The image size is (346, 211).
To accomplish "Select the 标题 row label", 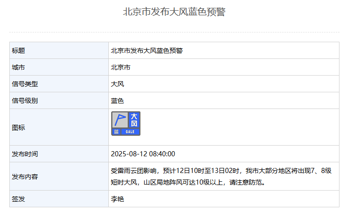I will [18, 51].
